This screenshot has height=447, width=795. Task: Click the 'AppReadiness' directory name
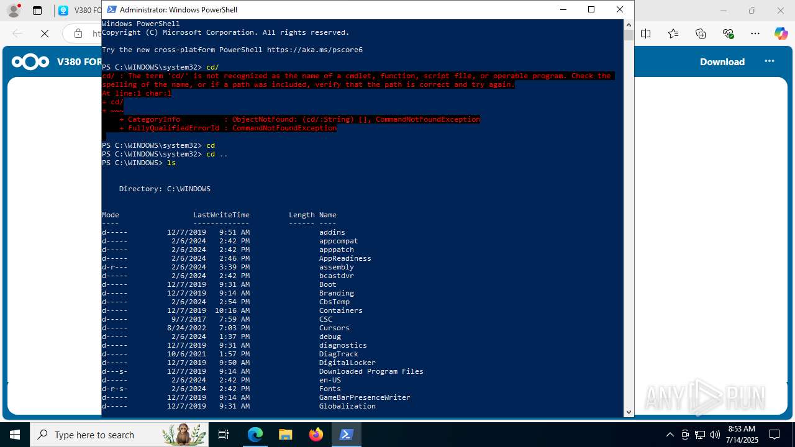coord(345,258)
